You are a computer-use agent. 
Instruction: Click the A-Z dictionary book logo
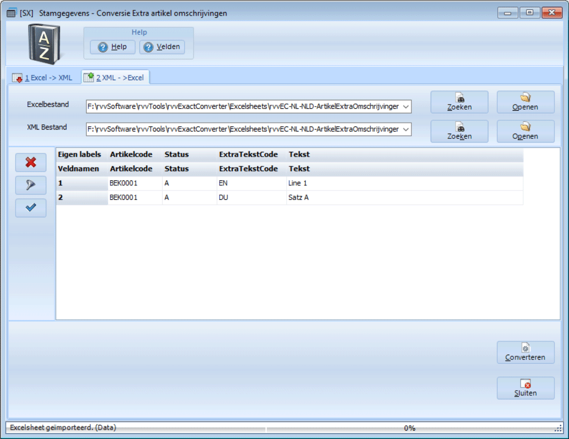pyautogui.click(x=44, y=44)
